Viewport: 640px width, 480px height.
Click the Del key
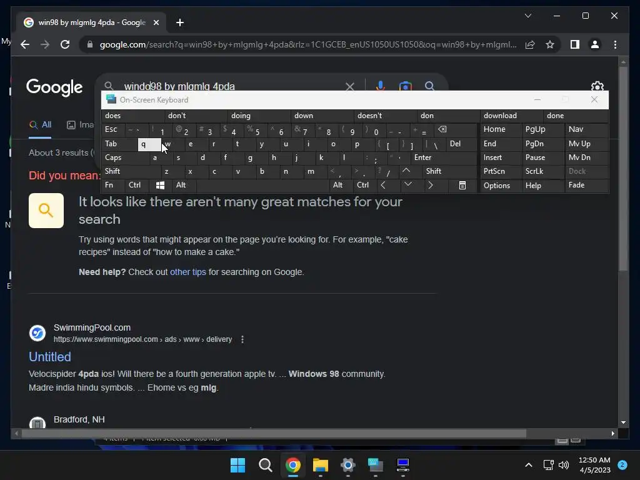click(x=461, y=144)
